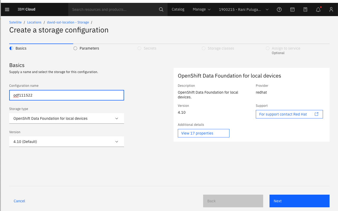Click the Parameters step circle icon
The width and height of the screenshot is (338, 211).
[x=75, y=48]
